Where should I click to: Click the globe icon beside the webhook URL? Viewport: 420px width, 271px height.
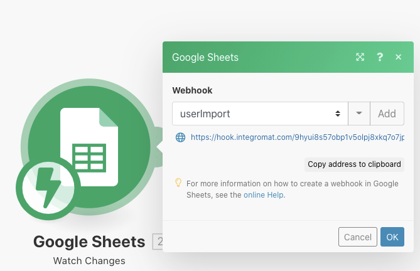[x=180, y=137]
